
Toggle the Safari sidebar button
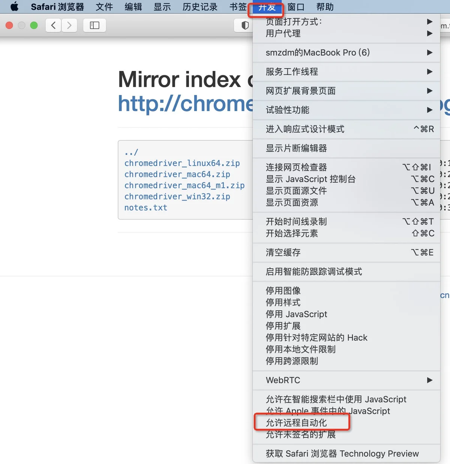point(94,25)
